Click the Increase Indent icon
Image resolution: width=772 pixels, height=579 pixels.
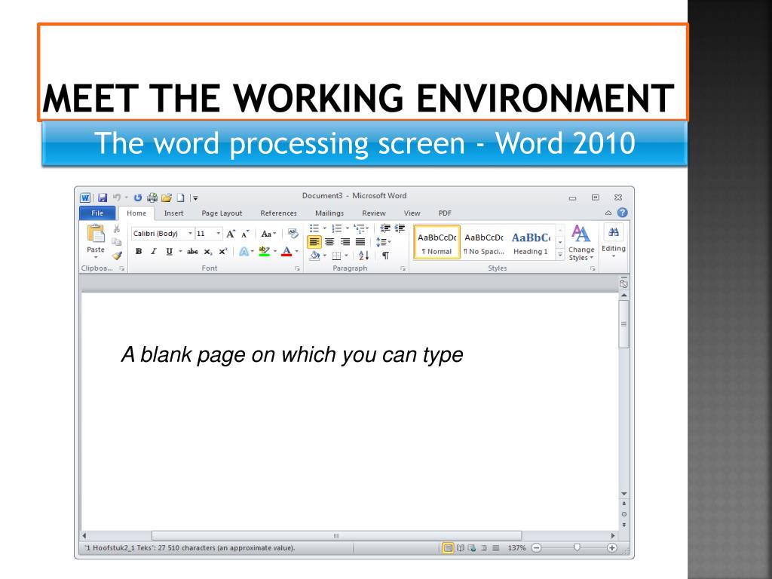[400, 228]
